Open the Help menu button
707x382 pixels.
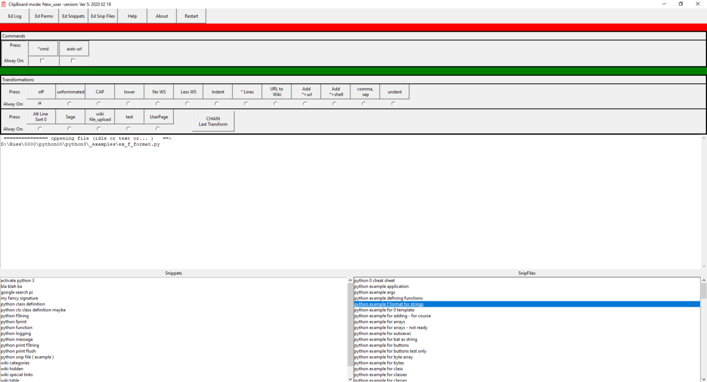[133, 16]
